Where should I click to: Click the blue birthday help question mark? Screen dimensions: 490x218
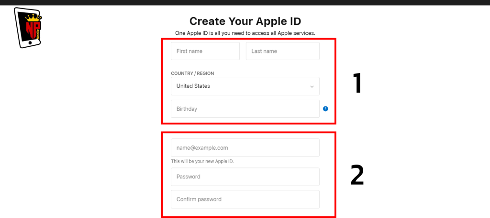pyautogui.click(x=325, y=109)
